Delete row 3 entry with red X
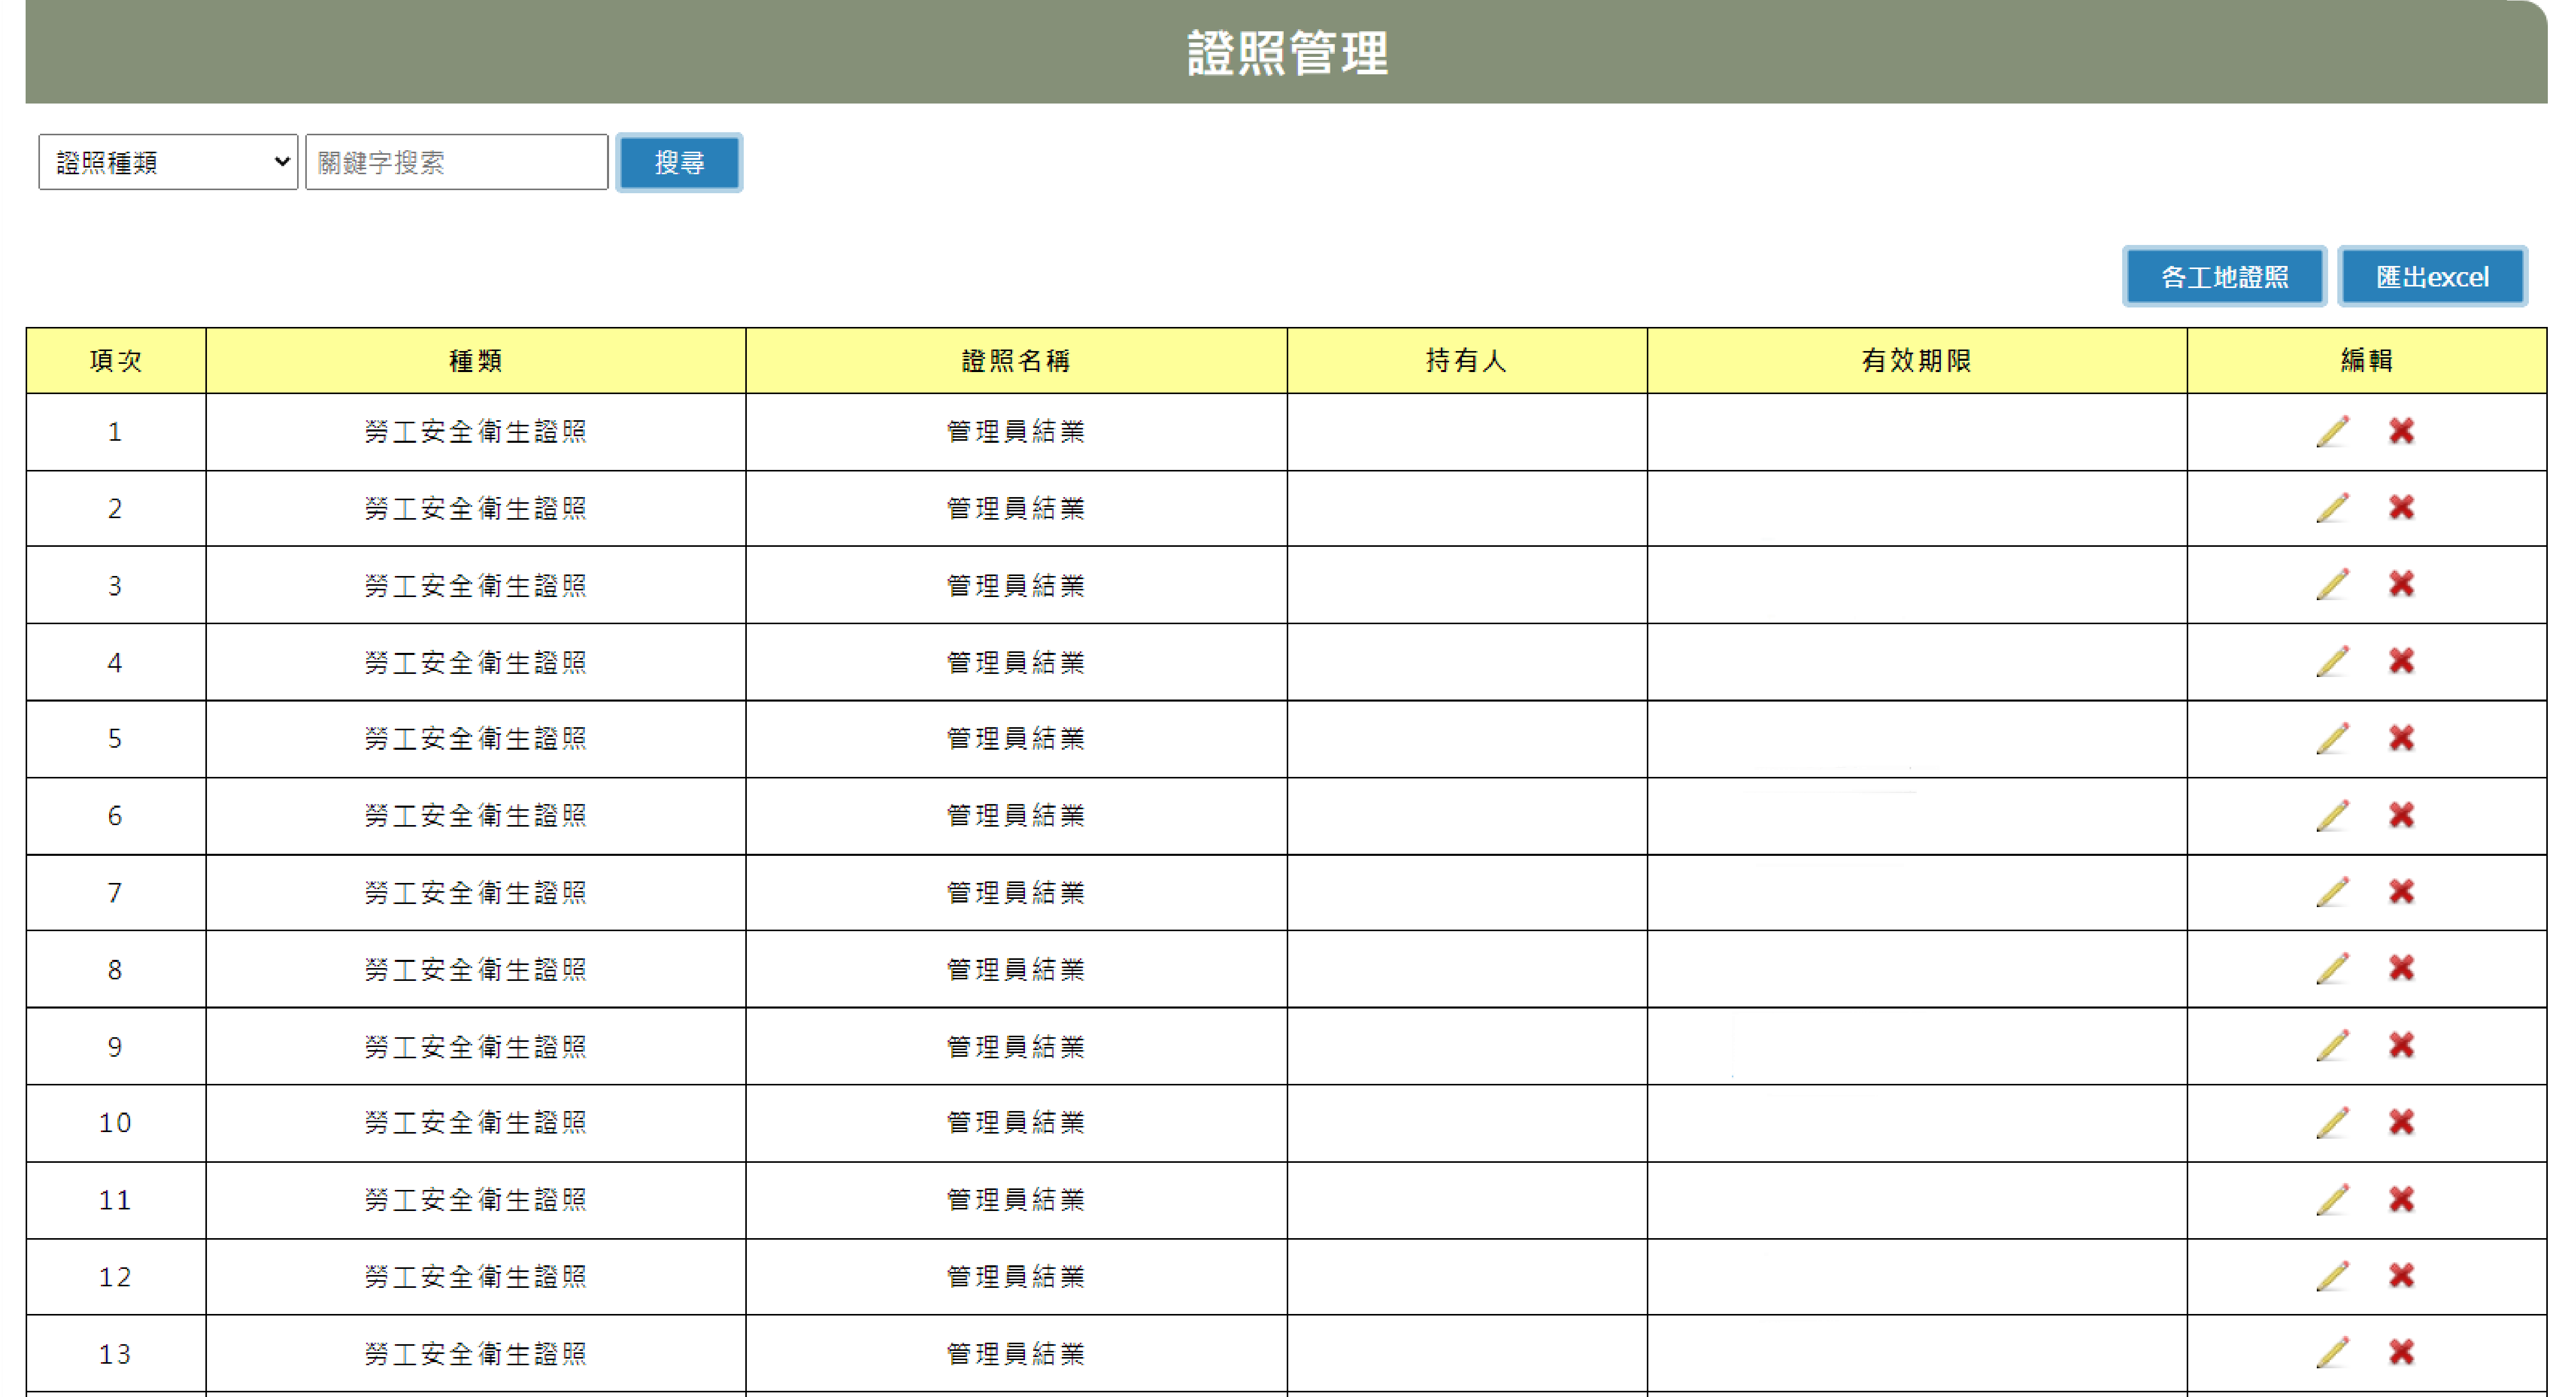This screenshot has width=2576, height=1397. pyautogui.click(x=2401, y=584)
